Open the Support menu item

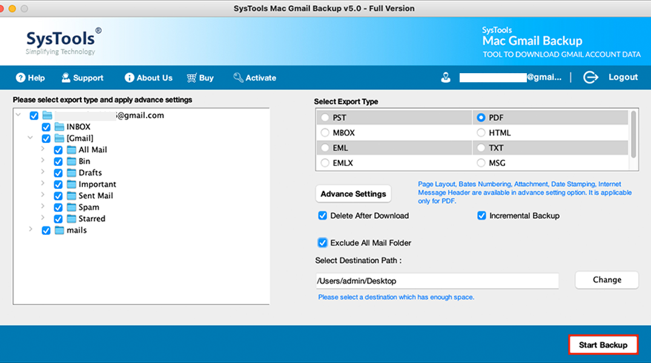point(82,77)
